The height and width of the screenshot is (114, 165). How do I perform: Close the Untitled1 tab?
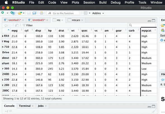coord(23,20)
